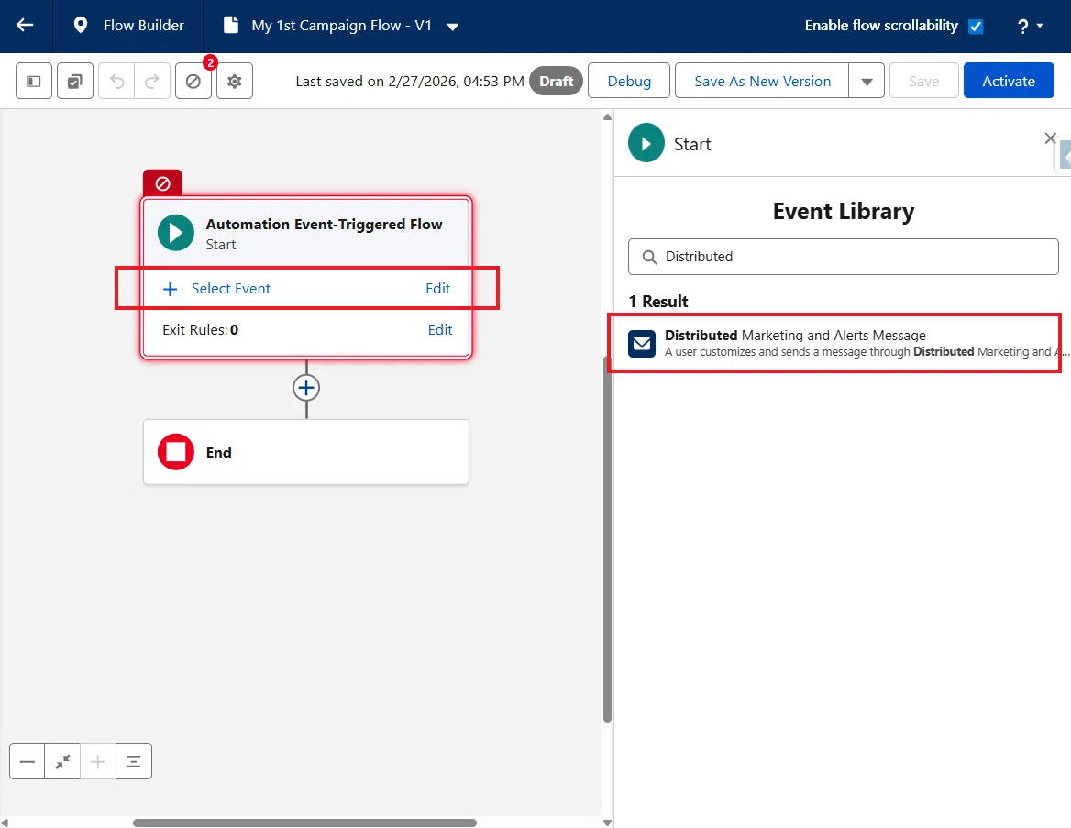This screenshot has height=828, width=1071.
Task: Open flow settings gear icon
Action: (235, 82)
